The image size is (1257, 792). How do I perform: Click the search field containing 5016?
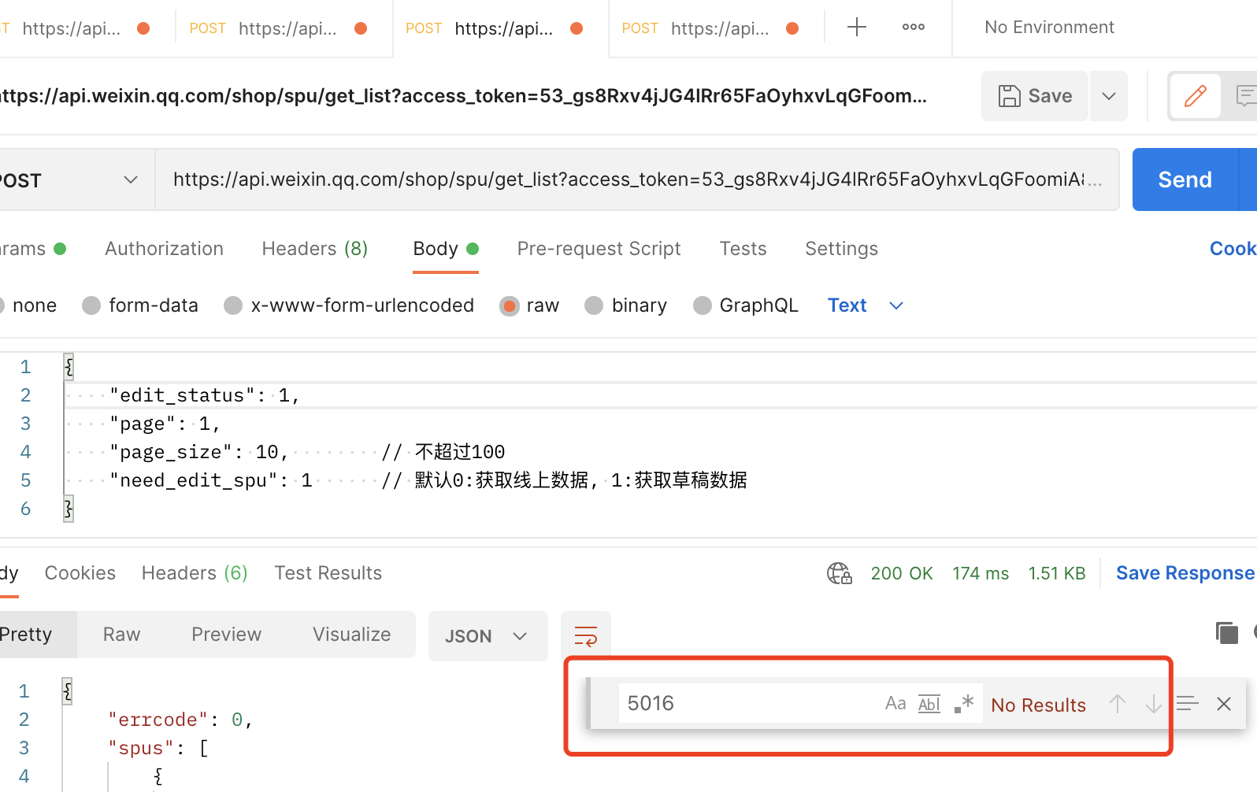[x=748, y=703]
